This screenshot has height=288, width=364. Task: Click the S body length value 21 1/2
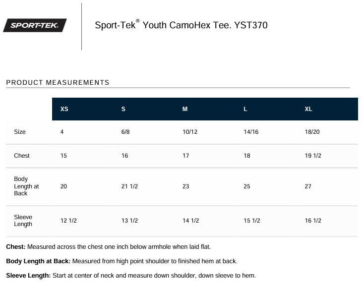coord(129,186)
